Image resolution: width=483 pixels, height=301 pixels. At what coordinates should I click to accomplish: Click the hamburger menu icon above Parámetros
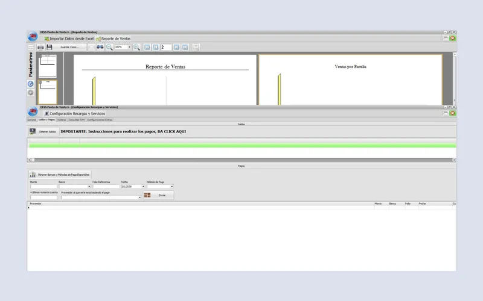click(x=31, y=48)
